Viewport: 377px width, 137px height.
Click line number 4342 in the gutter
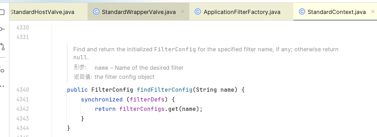23,109
